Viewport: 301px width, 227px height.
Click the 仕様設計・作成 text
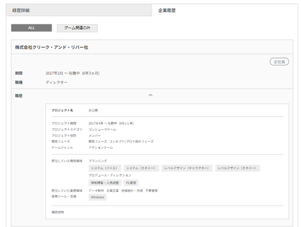(x=132, y=191)
